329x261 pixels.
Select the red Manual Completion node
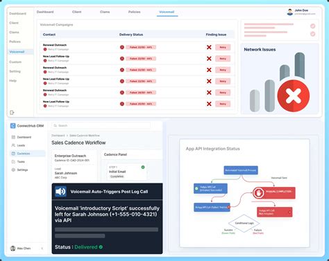[x=274, y=192]
